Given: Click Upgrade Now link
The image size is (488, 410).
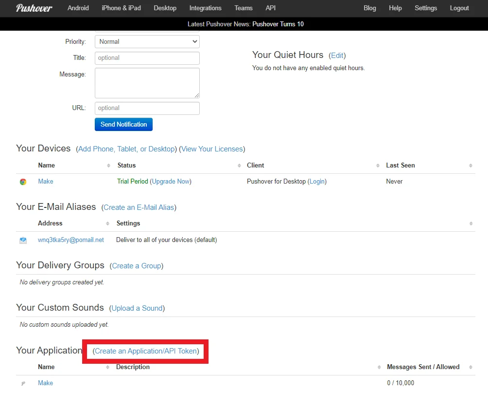Looking at the screenshot, I should coord(171,182).
